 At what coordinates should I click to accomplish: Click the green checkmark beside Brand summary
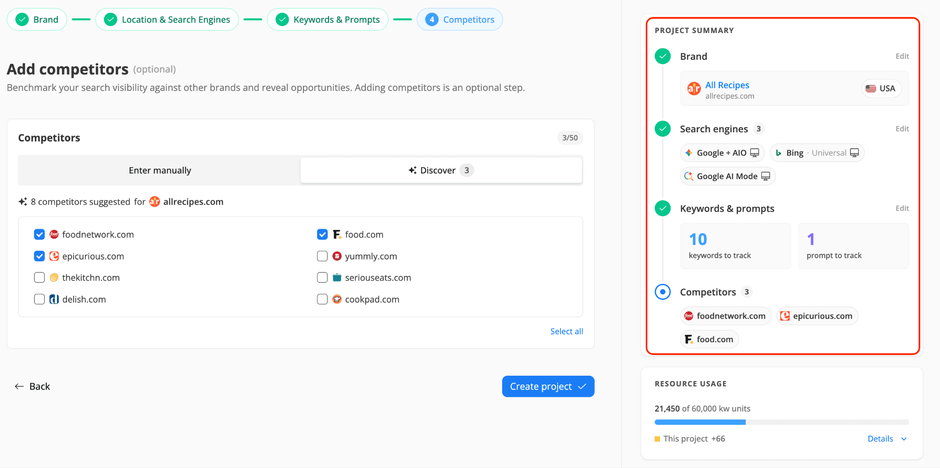662,56
